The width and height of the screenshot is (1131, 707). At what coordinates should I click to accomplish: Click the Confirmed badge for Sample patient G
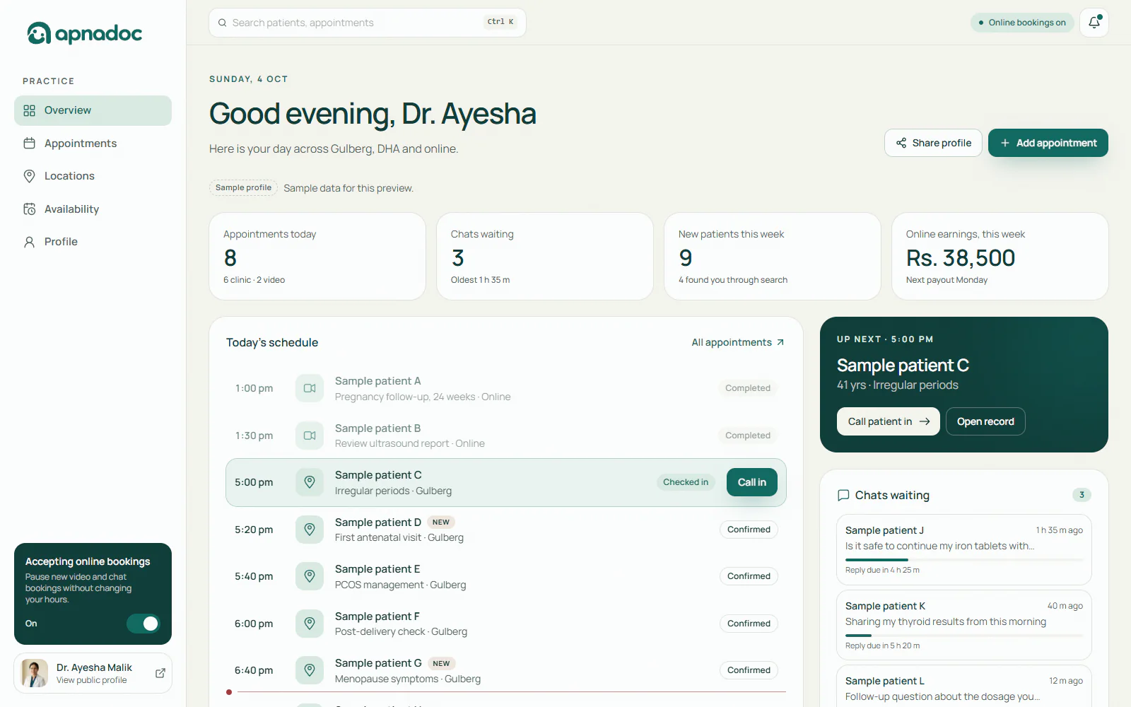pyautogui.click(x=749, y=670)
